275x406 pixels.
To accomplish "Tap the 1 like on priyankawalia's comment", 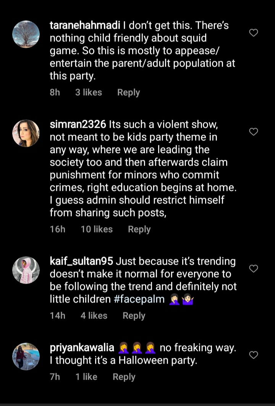I will coord(86,377).
